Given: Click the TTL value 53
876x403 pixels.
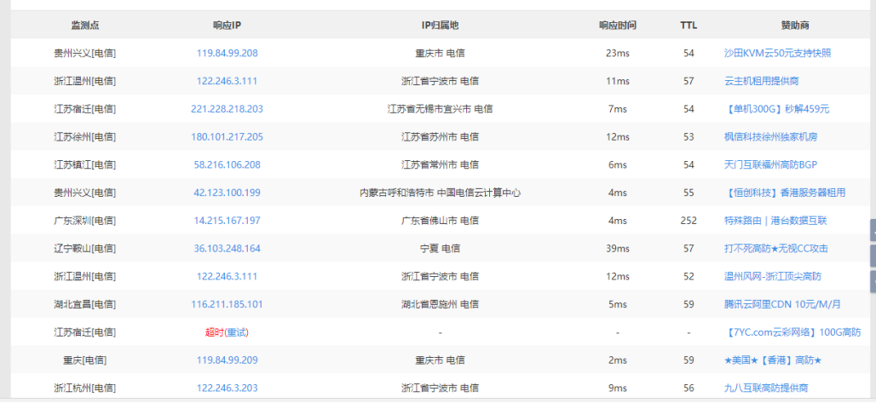Looking at the screenshot, I should pos(689,137).
